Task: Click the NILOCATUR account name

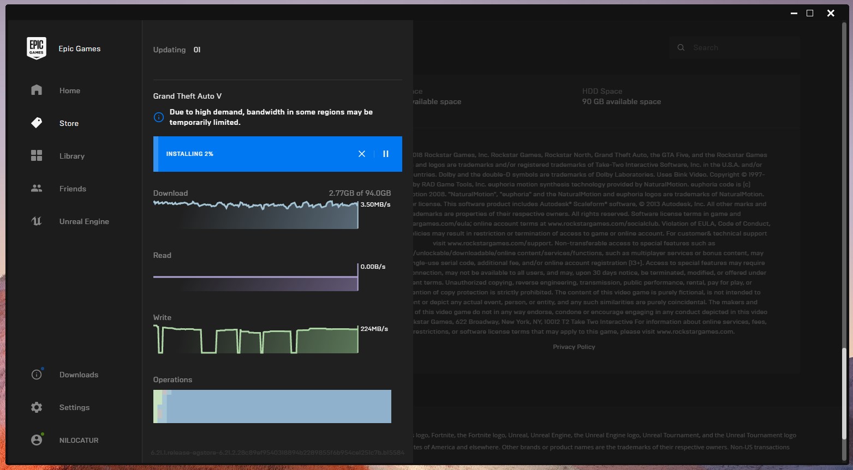Action: (79, 440)
